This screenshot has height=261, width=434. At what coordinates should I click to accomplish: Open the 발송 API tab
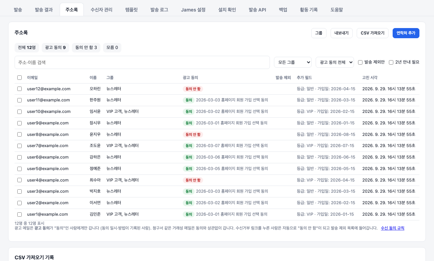257,10
